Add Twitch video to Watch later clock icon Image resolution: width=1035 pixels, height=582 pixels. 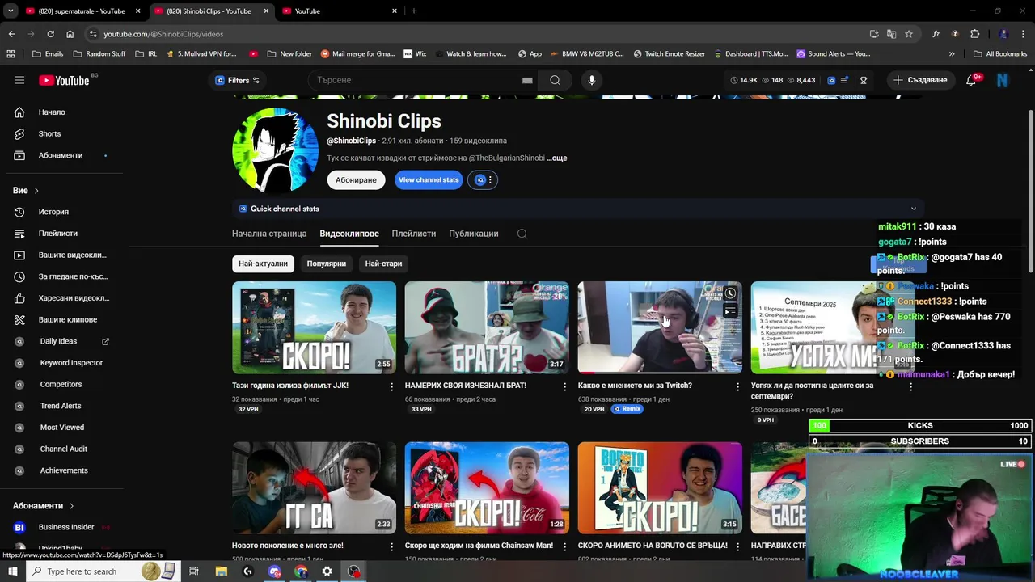pyautogui.click(x=730, y=293)
